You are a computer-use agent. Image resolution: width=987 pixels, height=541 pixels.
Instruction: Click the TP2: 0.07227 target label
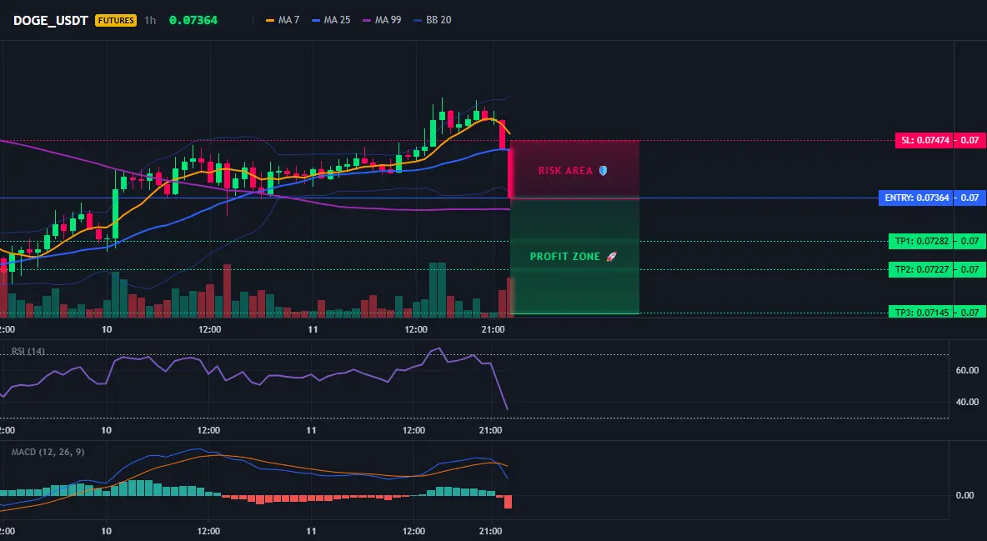pyautogui.click(x=920, y=269)
